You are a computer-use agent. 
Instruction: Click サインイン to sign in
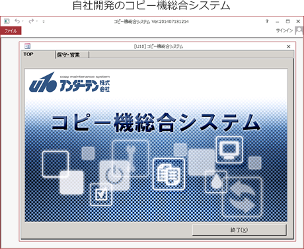point(284,30)
